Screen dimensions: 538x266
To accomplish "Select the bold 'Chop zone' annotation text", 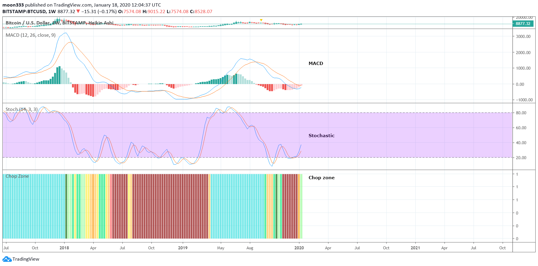I will 321,178.
